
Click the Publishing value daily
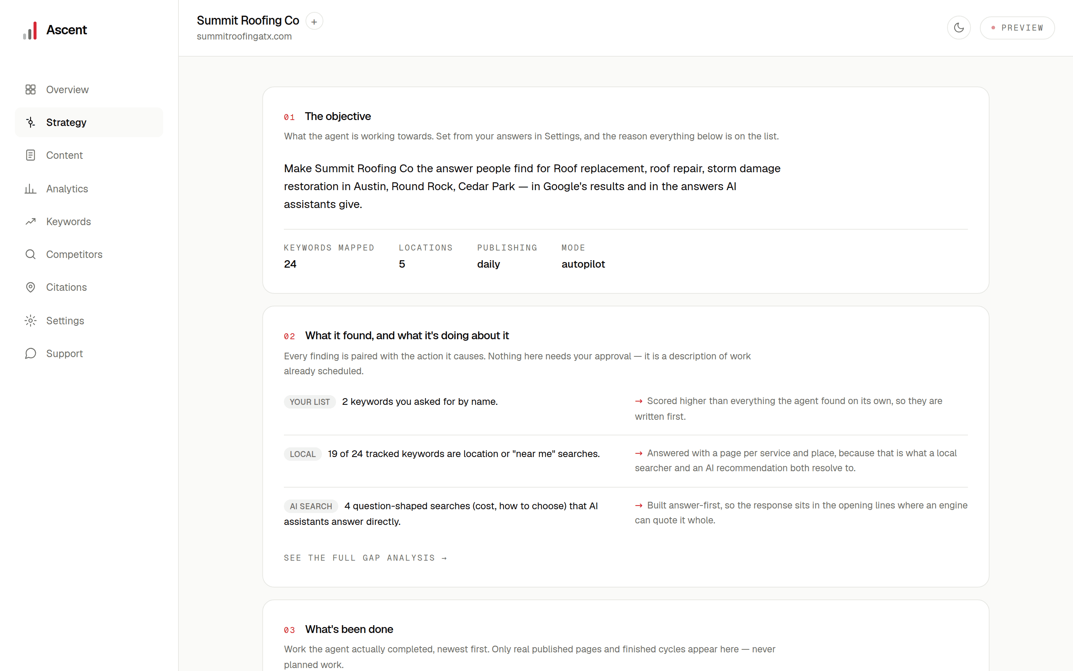coord(488,264)
